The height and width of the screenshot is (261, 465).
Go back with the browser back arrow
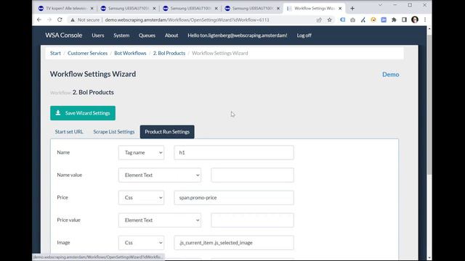(x=39, y=20)
